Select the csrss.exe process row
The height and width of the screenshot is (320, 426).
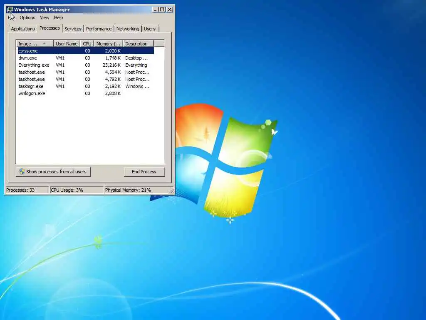tap(86, 51)
